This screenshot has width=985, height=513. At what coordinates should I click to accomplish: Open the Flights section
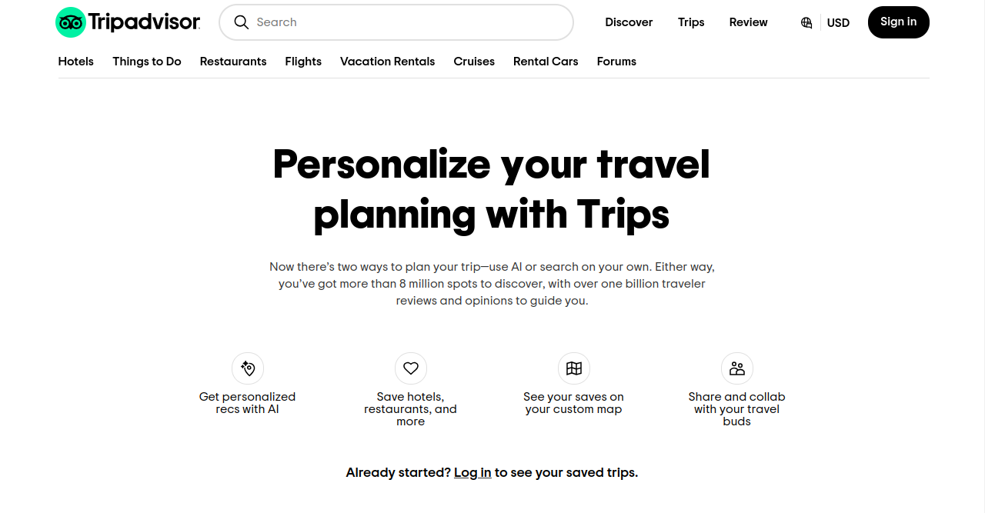(x=303, y=62)
